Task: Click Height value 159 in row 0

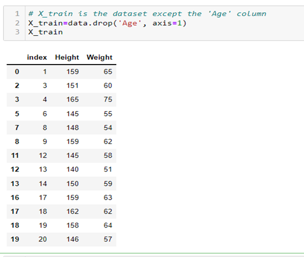Action: point(73,72)
